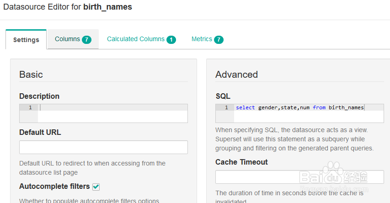The height and width of the screenshot is (203, 390).
Task: Click the Metrics count badge showing 7
Action: [x=219, y=40]
